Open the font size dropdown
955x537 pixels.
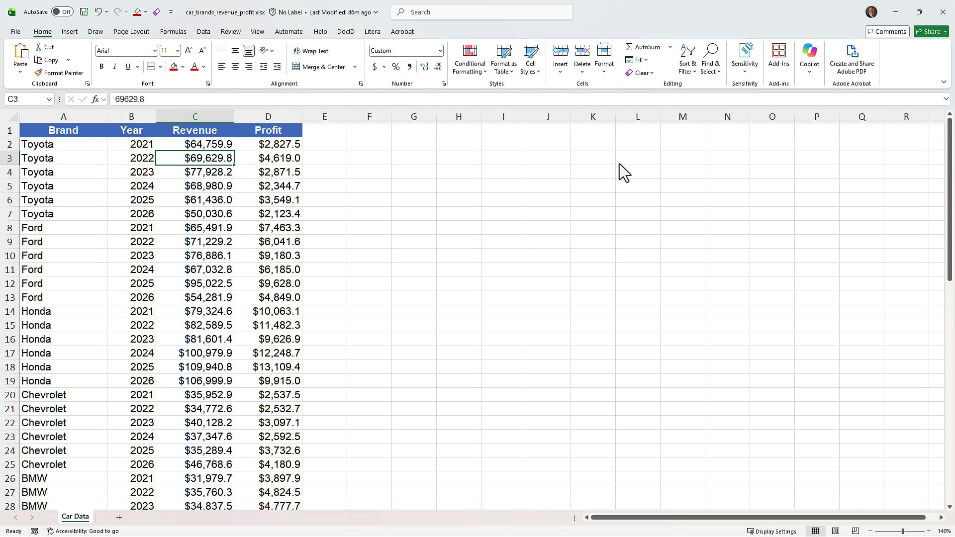[x=178, y=51]
